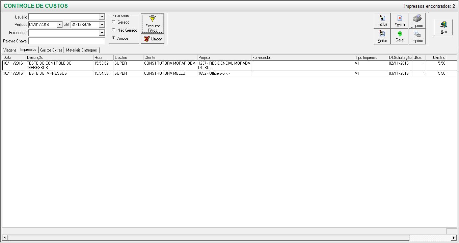Click the horizontal scrollbar right arrow
459x243 pixels.
tap(454, 238)
